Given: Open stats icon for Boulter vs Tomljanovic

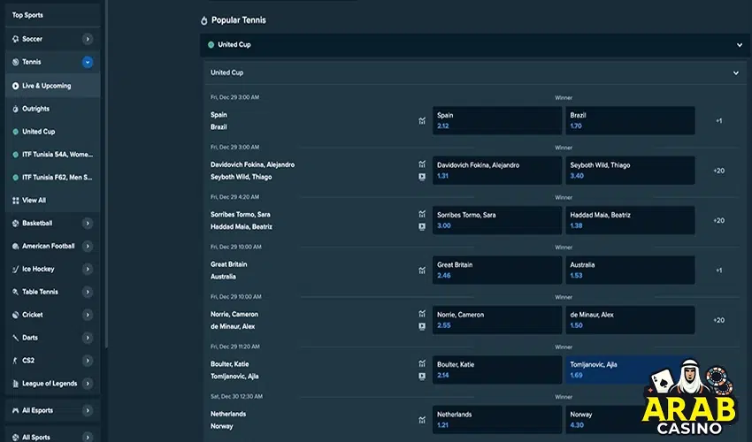Looking at the screenshot, I should click(422, 364).
